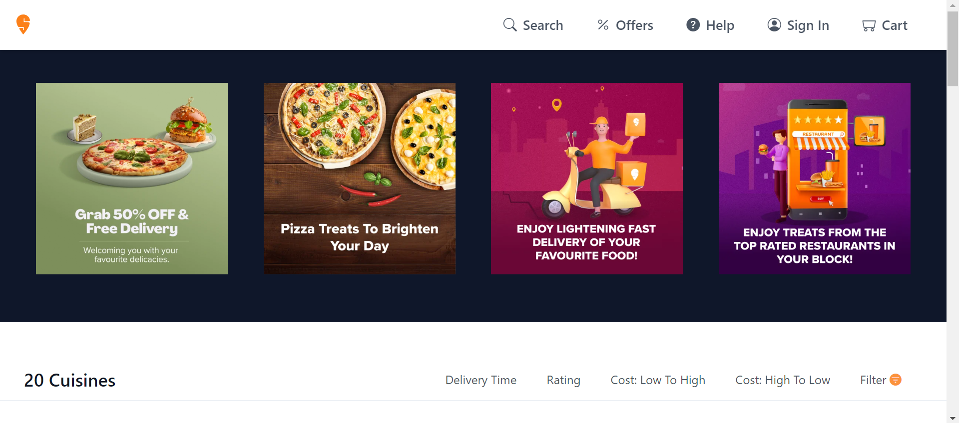The image size is (959, 423).
Task: Click the Sign In text link
Action: tap(808, 25)
